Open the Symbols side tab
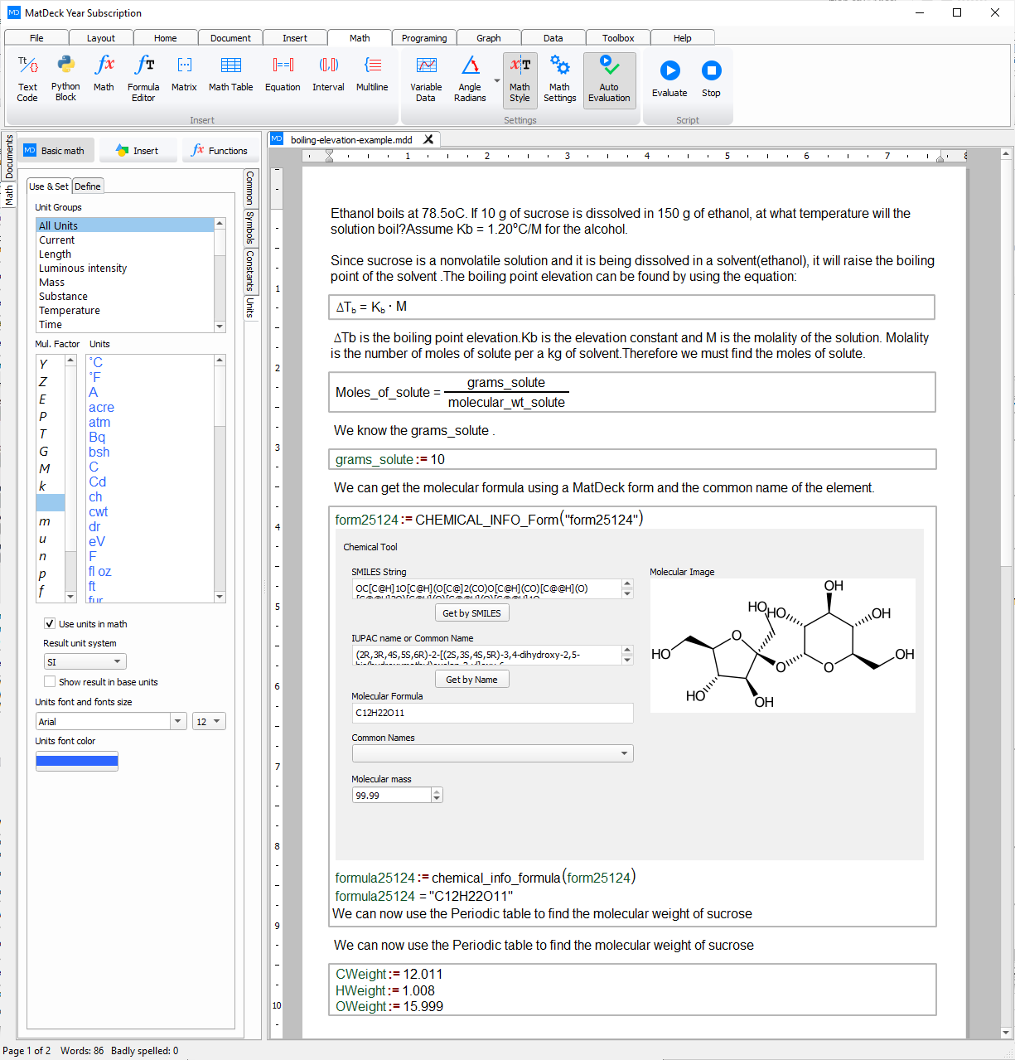This screenshot has height=1060, width=1015. (250, 227)
